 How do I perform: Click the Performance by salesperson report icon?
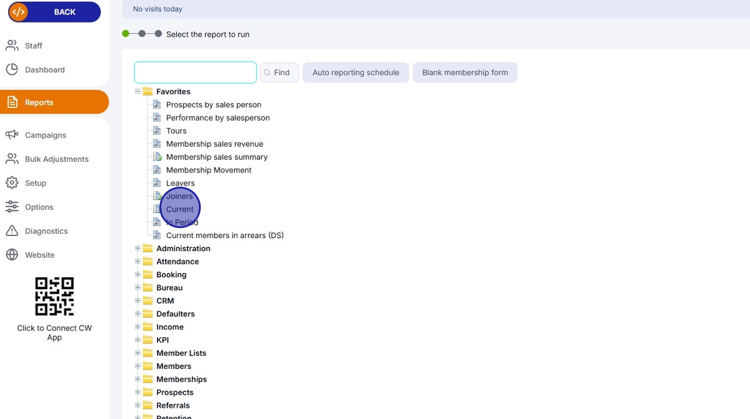point(157,117)
